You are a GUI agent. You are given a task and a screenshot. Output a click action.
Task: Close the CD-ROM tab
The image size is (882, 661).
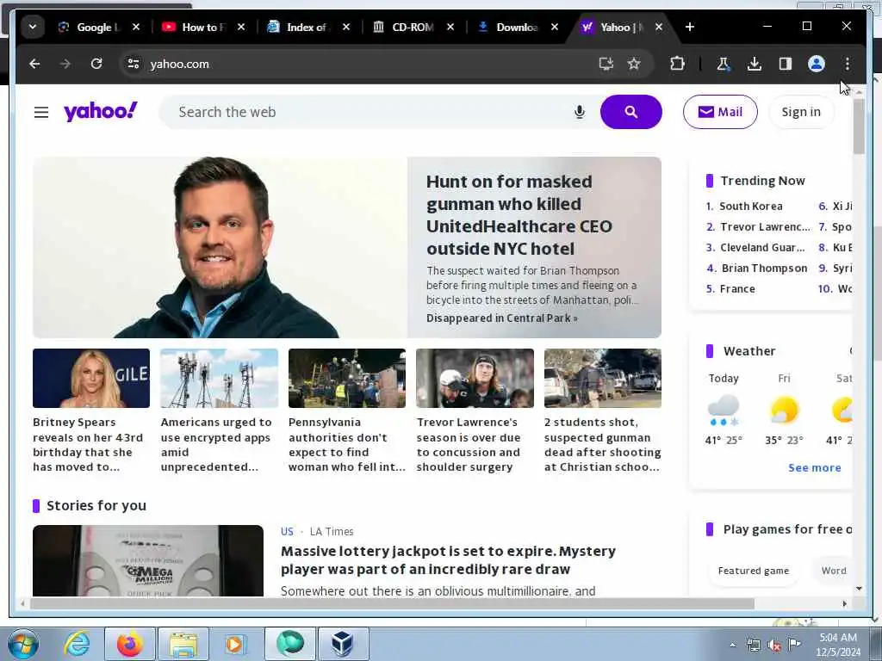coord(450,27)
